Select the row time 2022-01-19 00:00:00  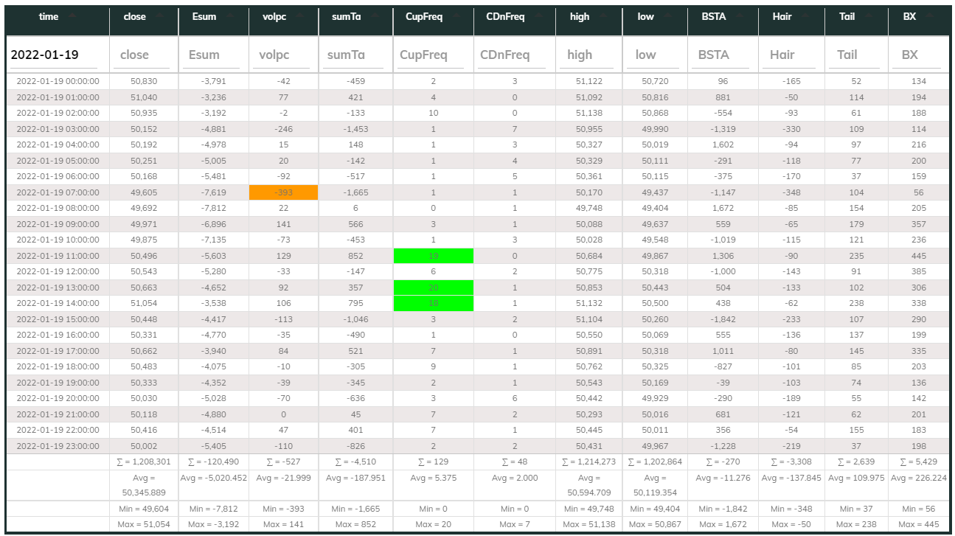click(58, 81)
